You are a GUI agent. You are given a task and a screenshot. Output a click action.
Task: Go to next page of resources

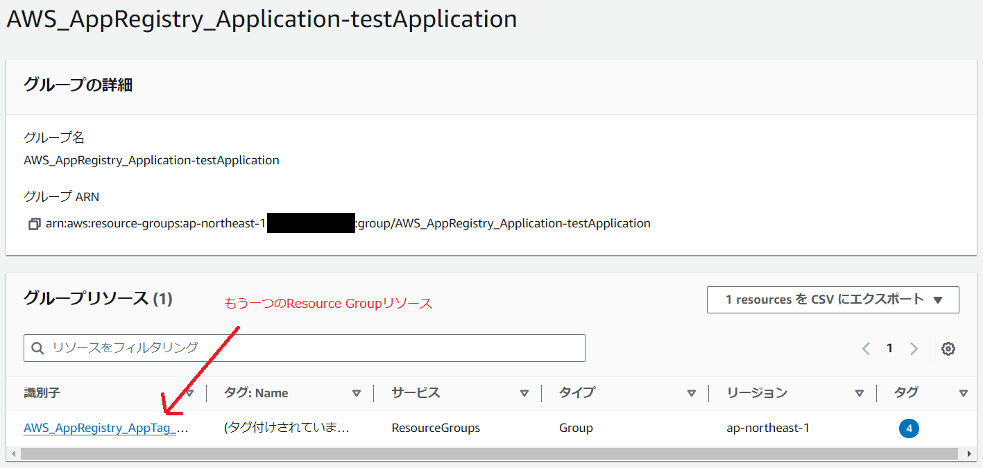click(914, 349)
